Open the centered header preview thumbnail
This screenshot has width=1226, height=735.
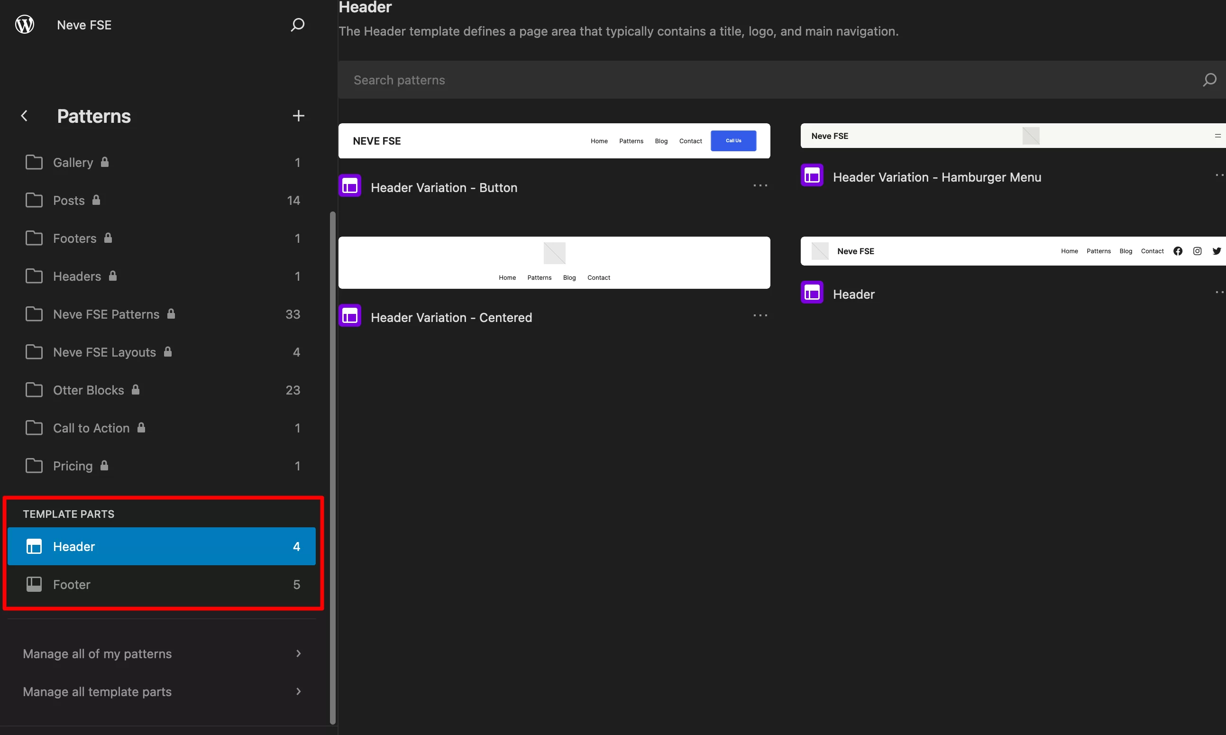pyautogui.click(x=554, y=263)
